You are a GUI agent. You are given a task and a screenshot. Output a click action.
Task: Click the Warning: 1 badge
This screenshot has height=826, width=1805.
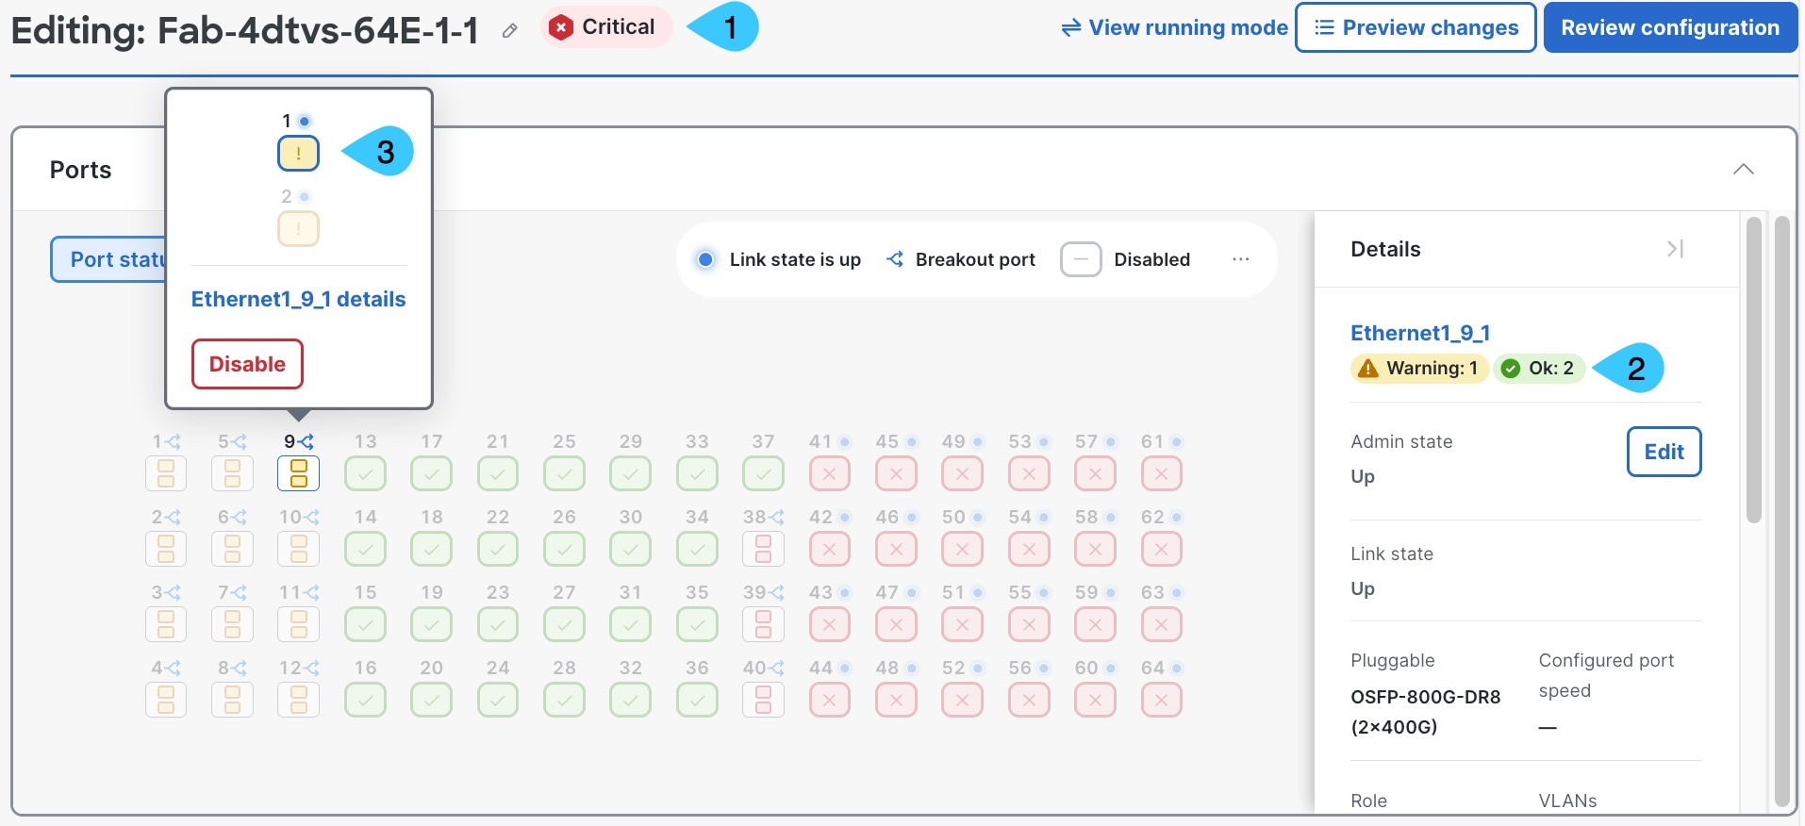1420,368
